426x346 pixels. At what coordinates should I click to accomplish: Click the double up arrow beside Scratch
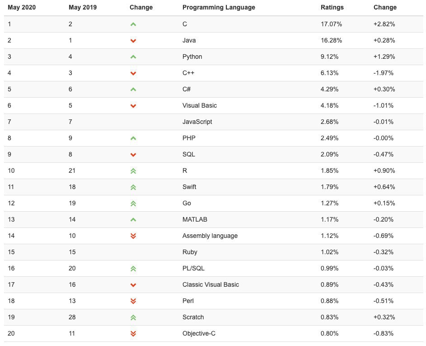click(x=133, y=318)
